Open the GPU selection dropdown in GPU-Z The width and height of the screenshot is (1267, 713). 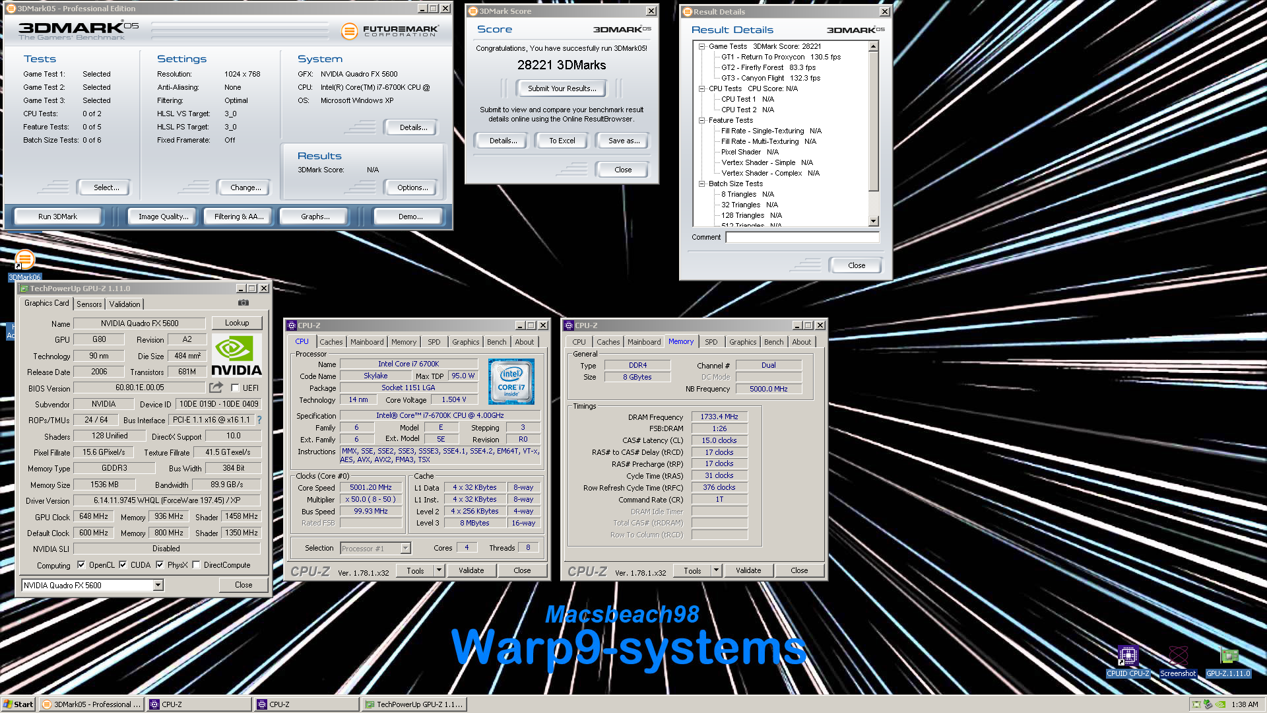pos(158,586)
